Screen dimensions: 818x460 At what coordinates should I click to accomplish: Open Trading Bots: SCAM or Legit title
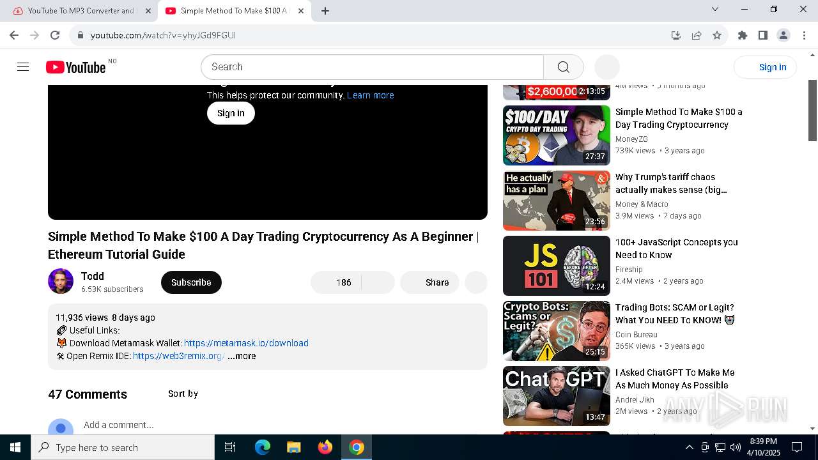pos(675,314)
